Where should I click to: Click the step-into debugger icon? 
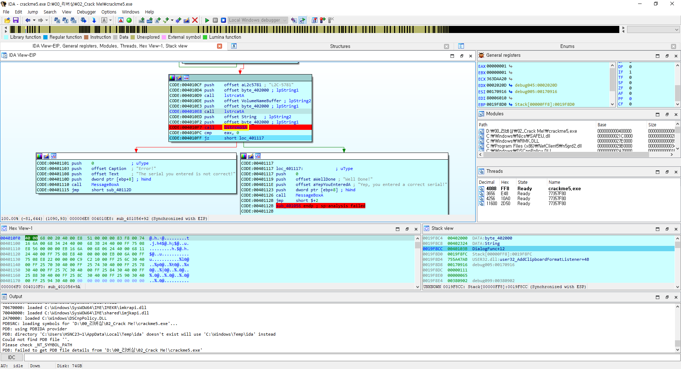click(294, 20)
